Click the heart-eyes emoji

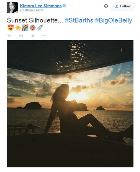click(x=10, y=28)
